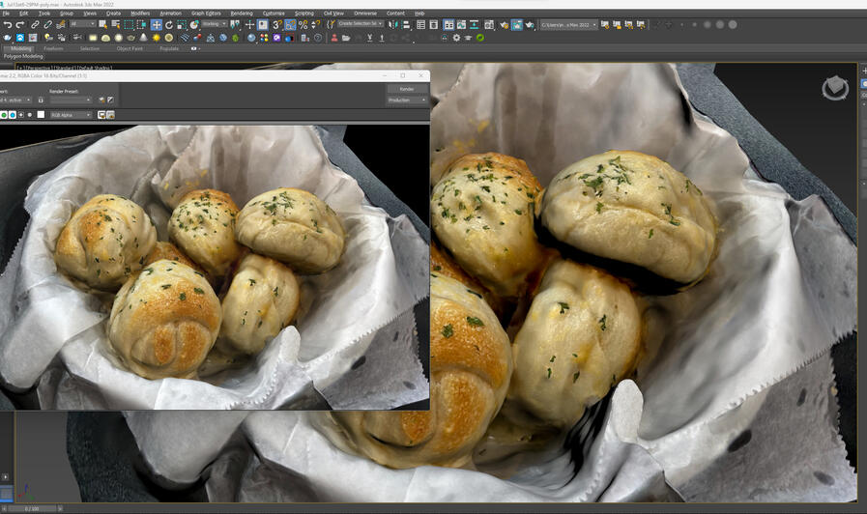The image size is (867, 514).
Task: Switch to the Object Paint ribbon tab
Action: pos(129,48)
